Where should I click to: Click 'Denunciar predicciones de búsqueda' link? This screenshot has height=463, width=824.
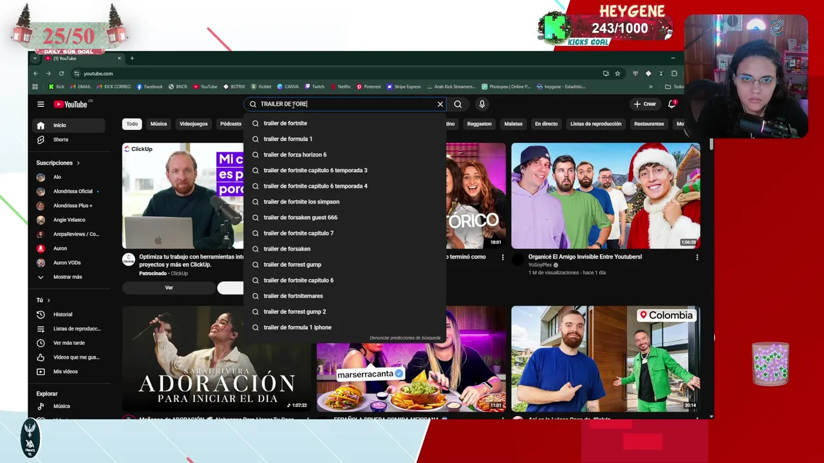[x=405, y=338]
